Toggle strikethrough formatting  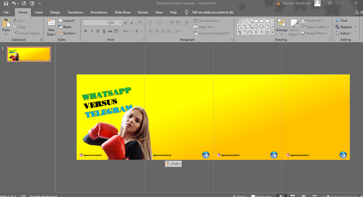tap(110, 31)
